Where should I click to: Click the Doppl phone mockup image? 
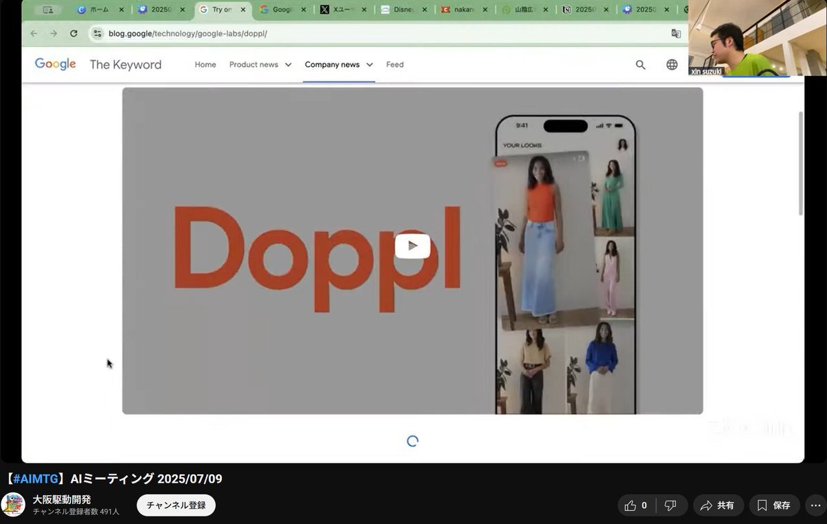tap(566, 265)
